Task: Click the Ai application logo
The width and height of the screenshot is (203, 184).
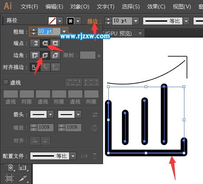Action: 8,6
